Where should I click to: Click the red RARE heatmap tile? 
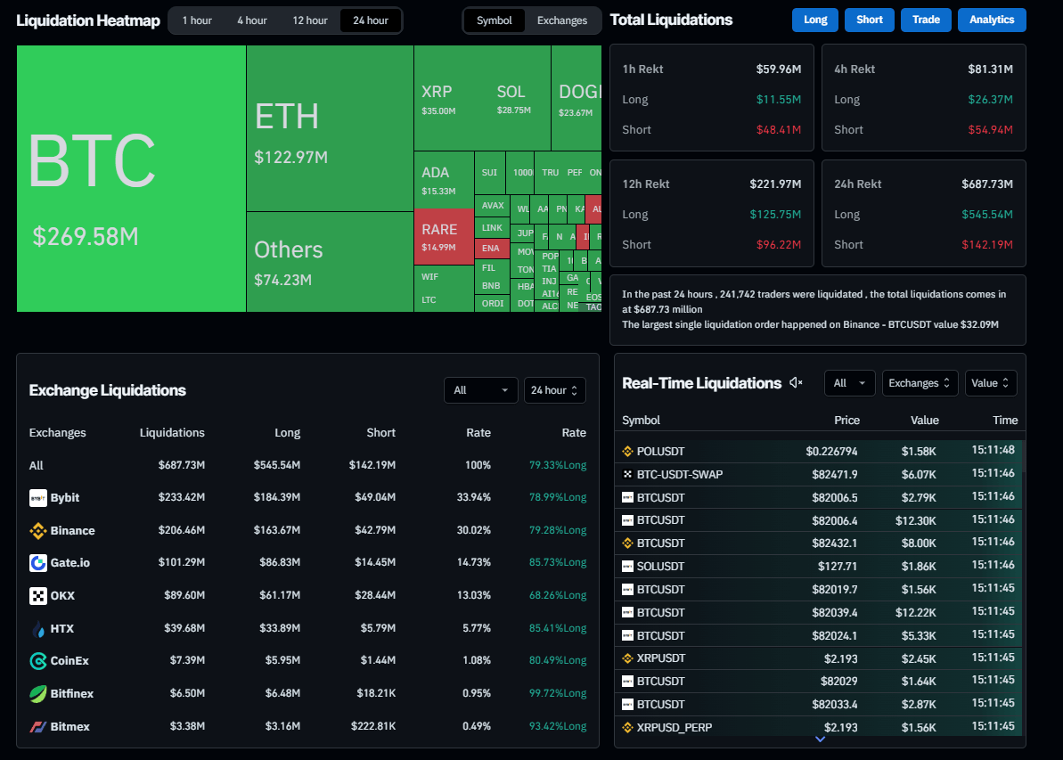[x=444, y=237]
